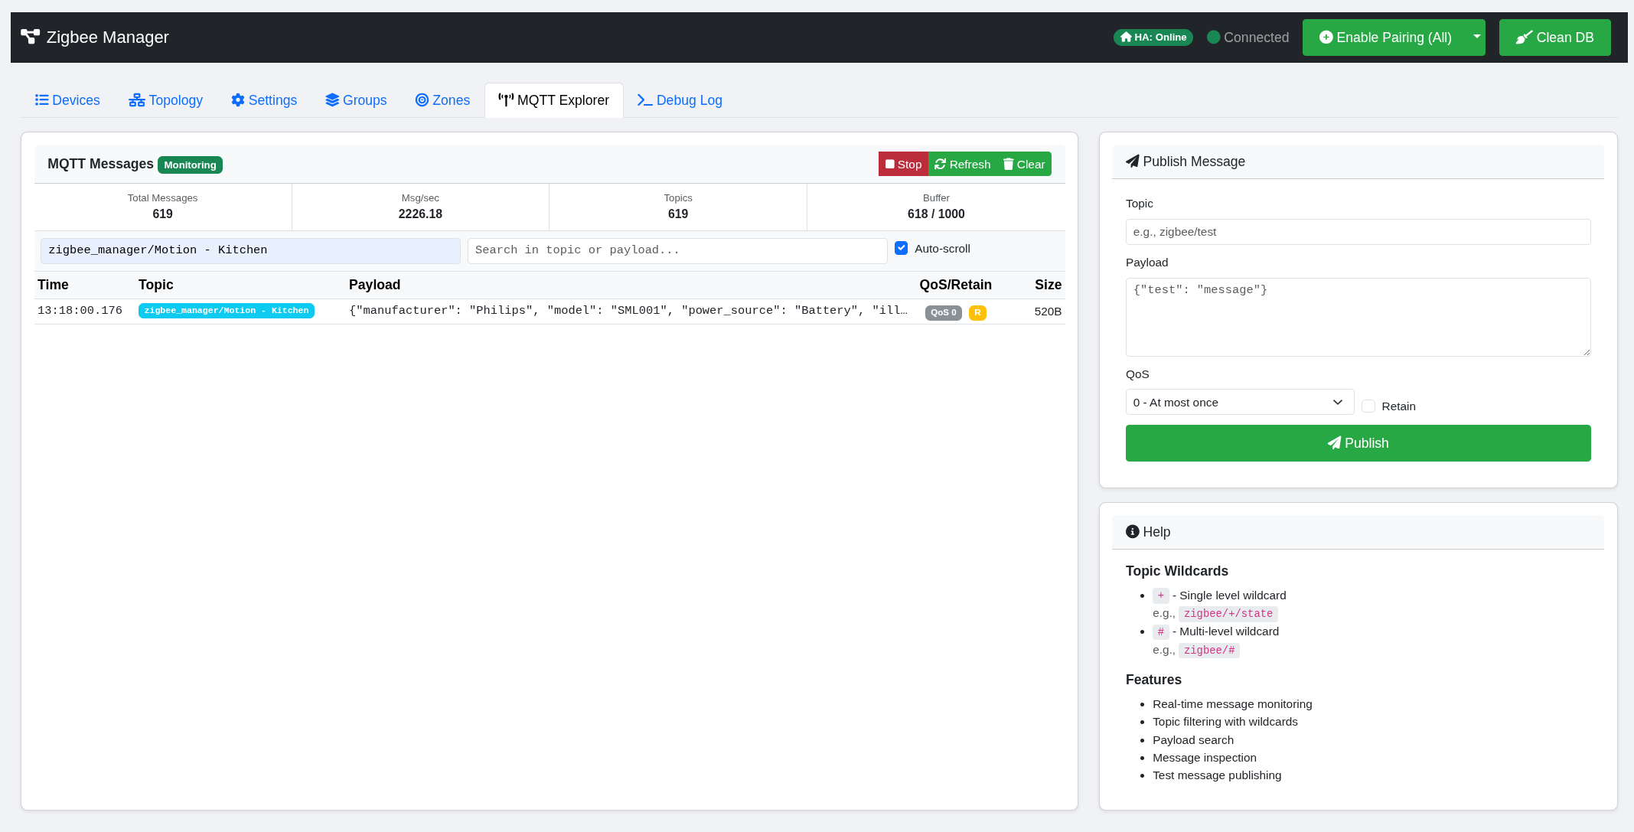Screen dimensions: 1634x832
Task: Click the Payload textarea resize handle
Action: [x=1586, y=351]
